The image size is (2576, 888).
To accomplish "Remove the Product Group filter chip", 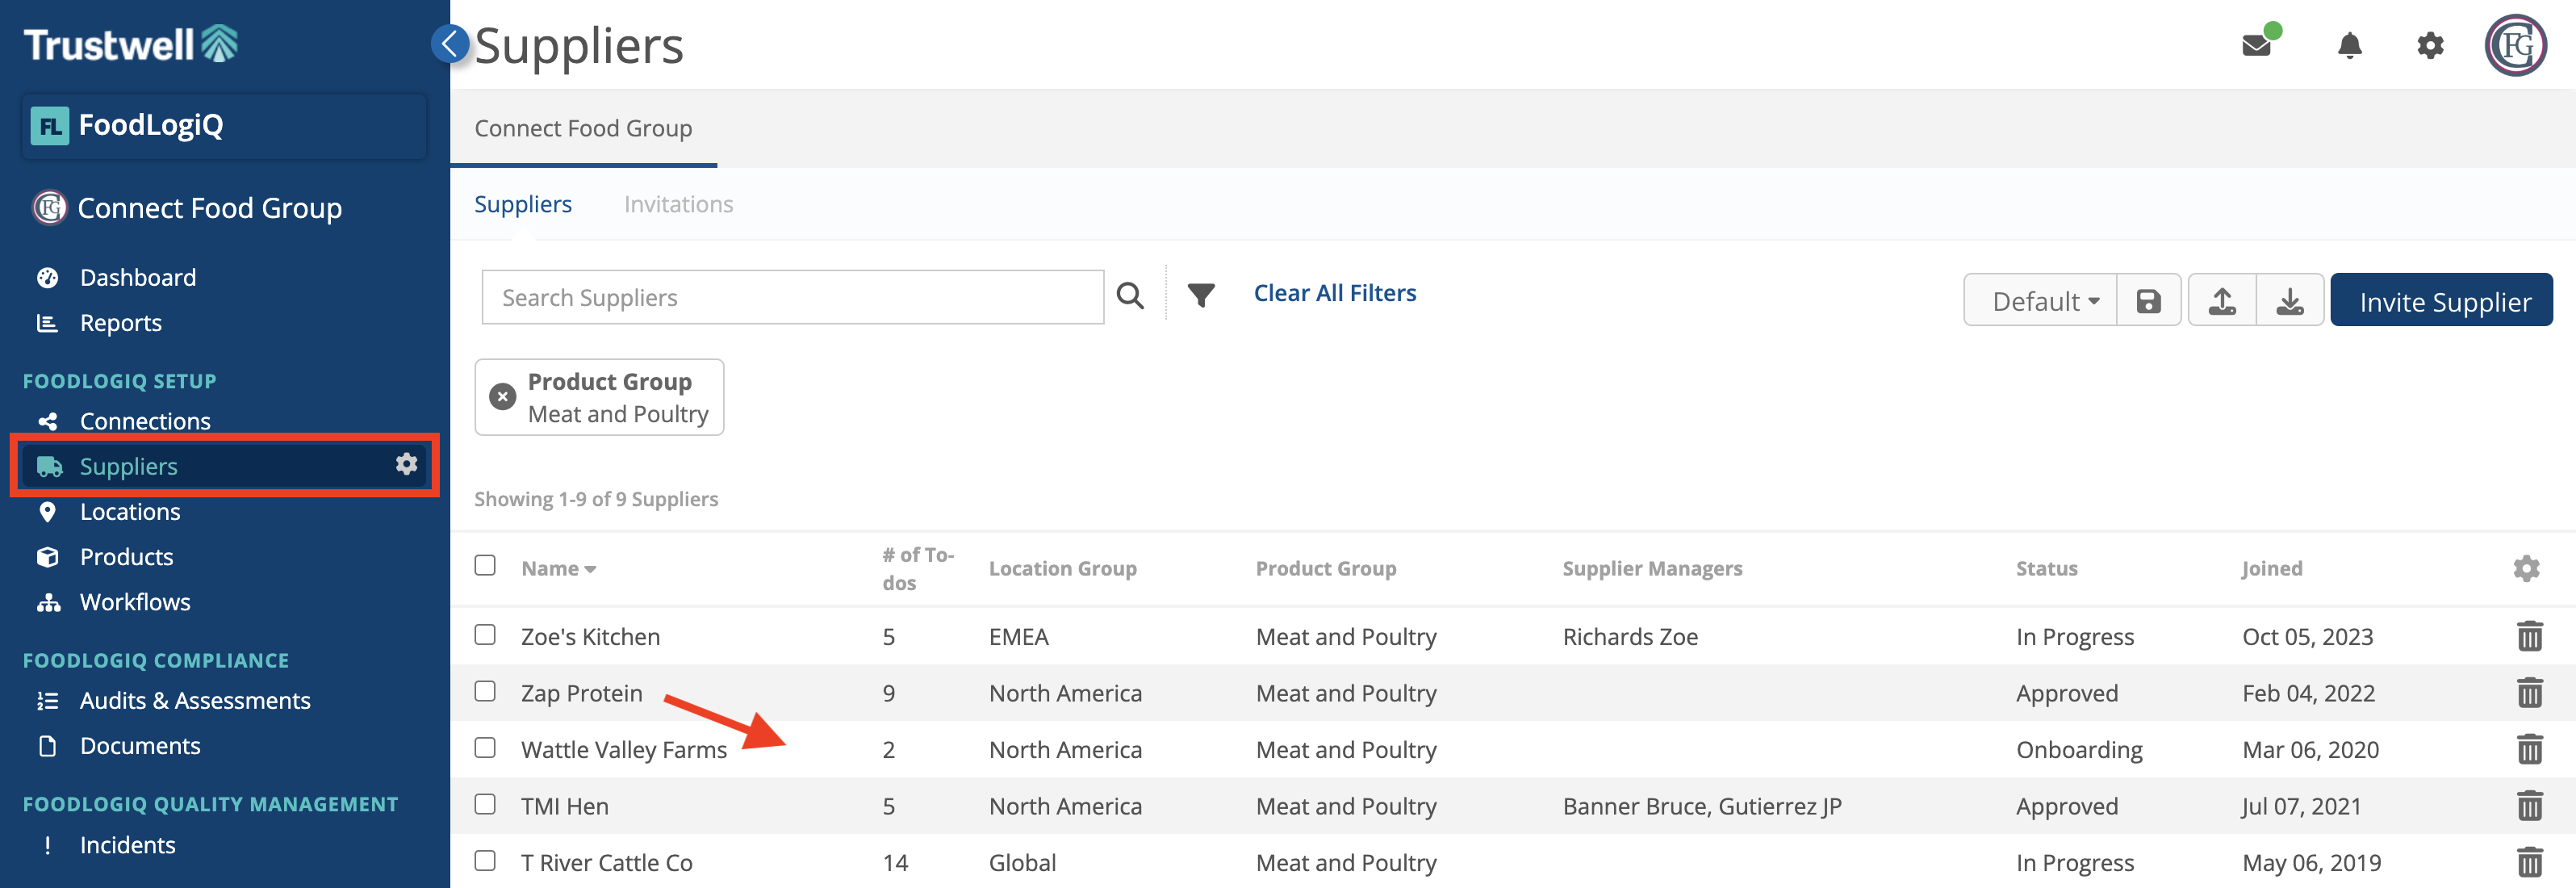I will point(502,397).
